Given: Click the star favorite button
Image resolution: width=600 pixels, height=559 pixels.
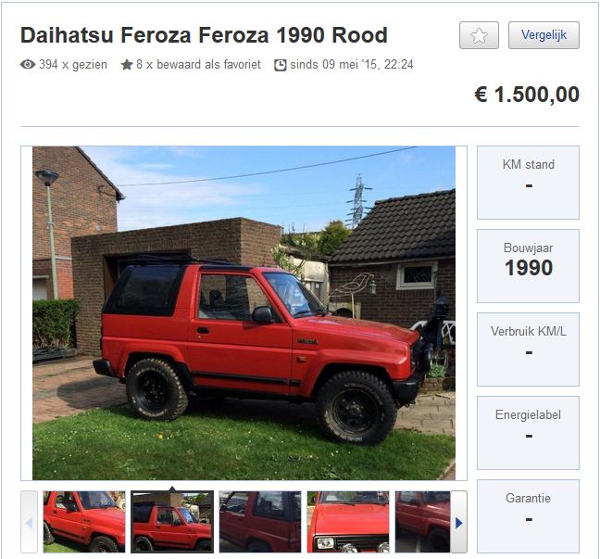Looking at the screenshot, I should click(x=479, y=35).
